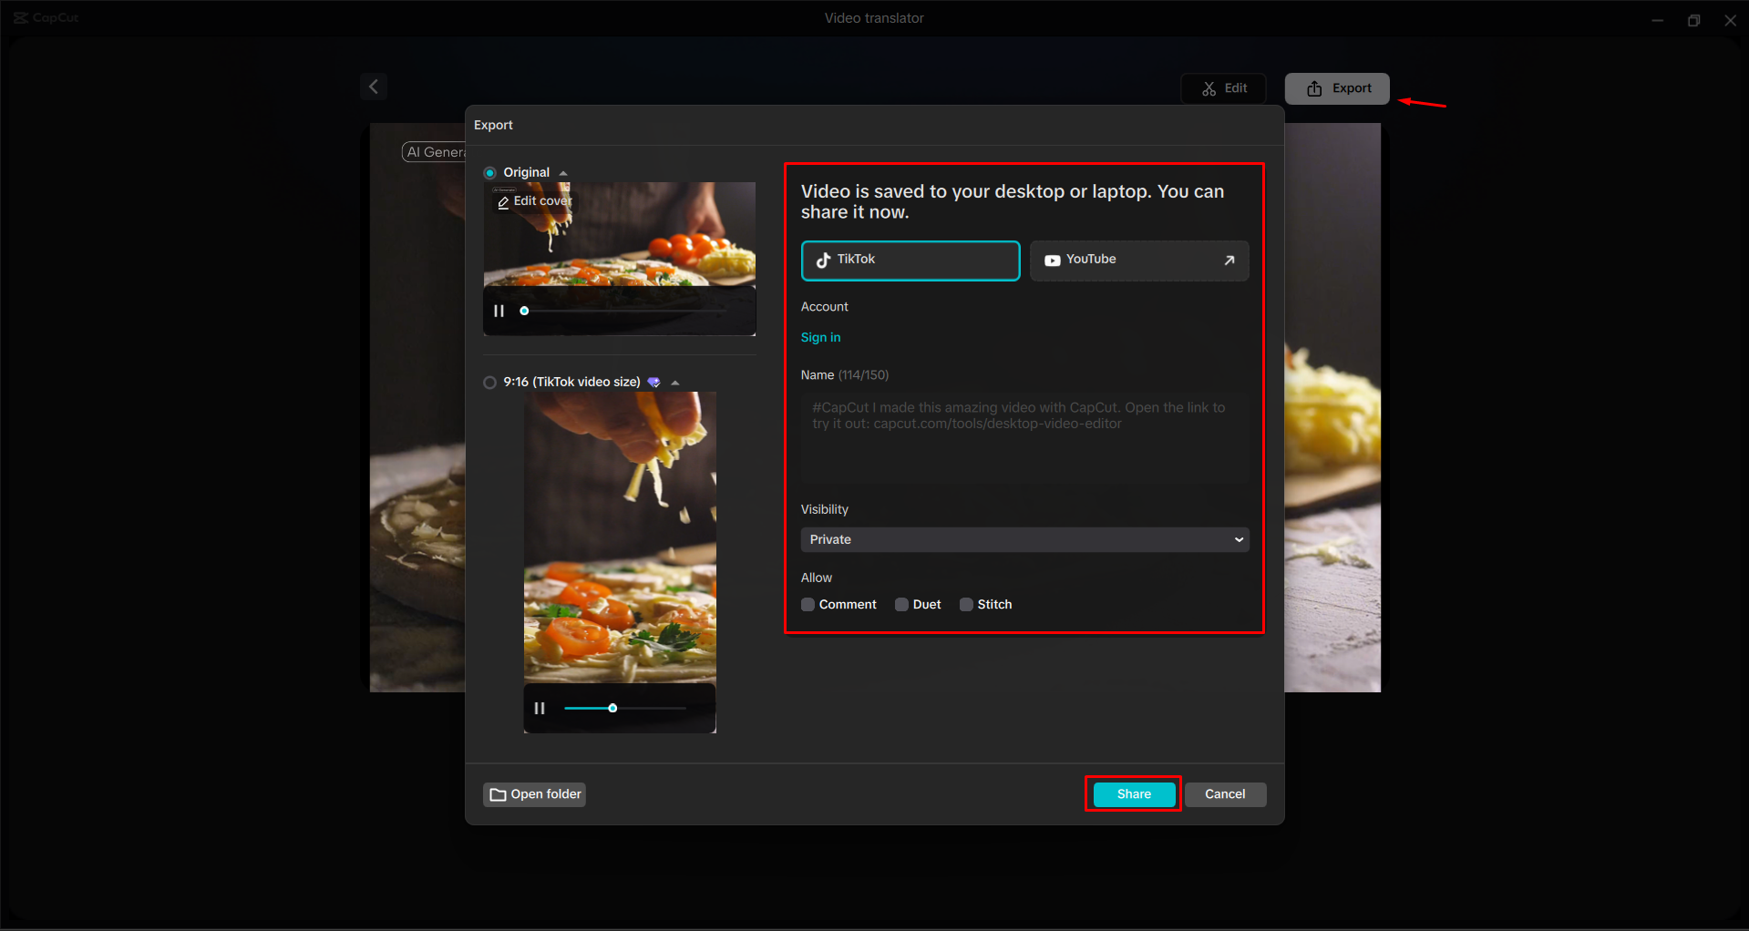Screen dimensions: 1749x931
Task: Click the back arrow icon
Action: (x=374, y=87)
